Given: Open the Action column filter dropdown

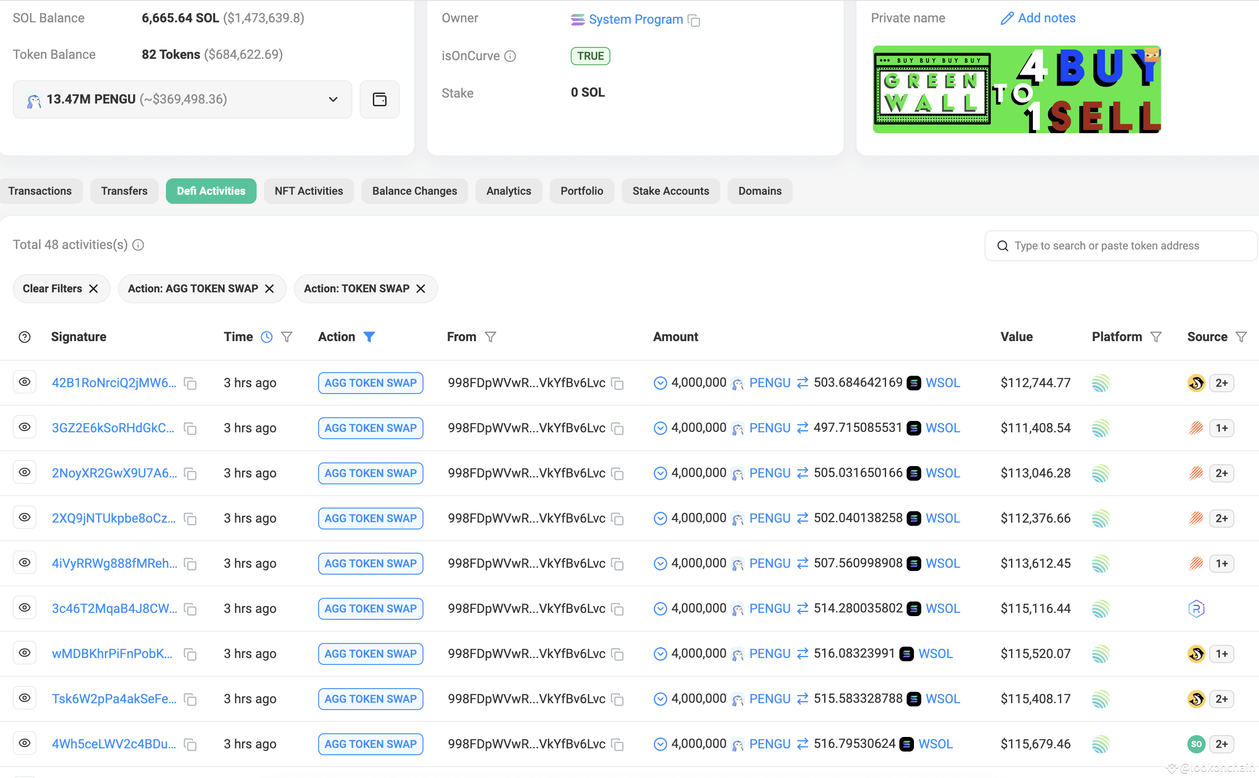Looking at the screenshot, I should pos(370,337).
